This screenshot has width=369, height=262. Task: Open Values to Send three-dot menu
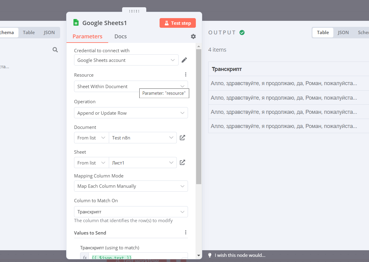click(186, 232)
